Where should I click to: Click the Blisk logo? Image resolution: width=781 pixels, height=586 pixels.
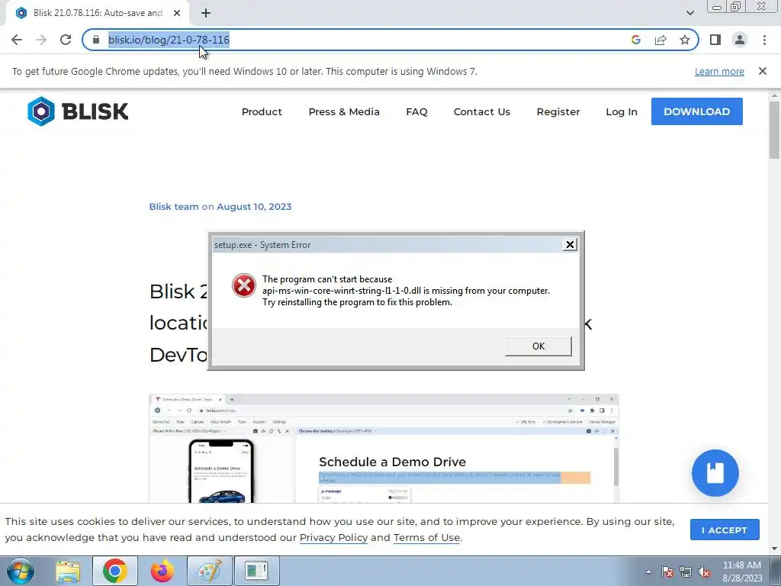pos(78,111)
